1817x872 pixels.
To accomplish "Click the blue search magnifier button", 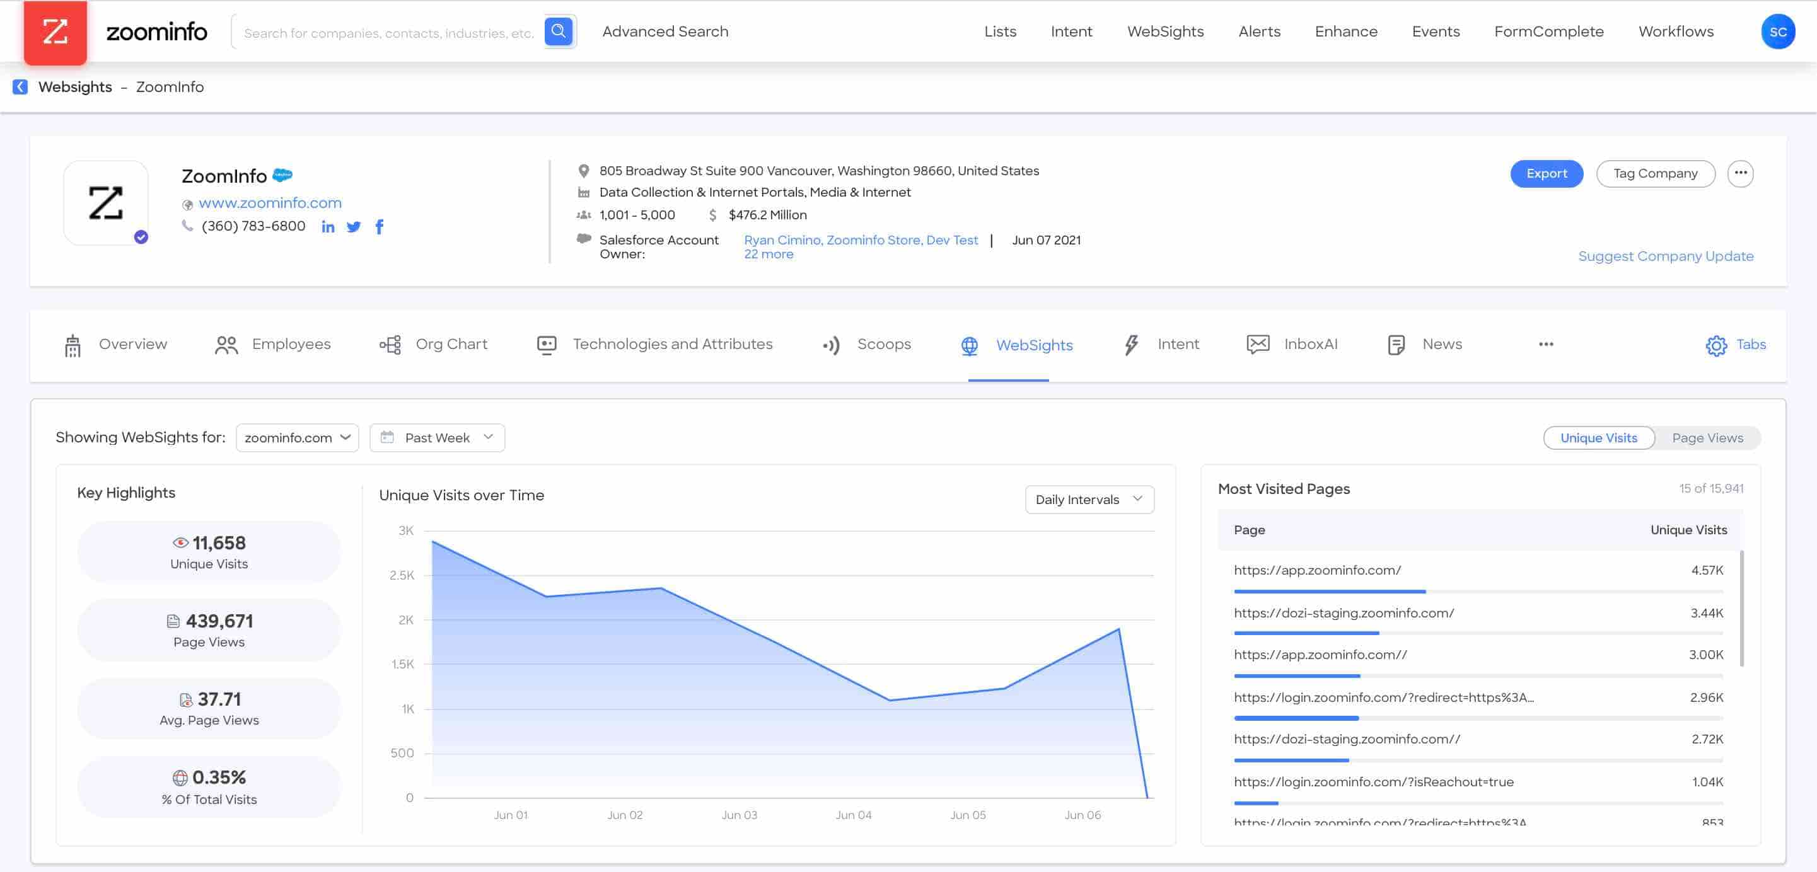I will (558, 32).
